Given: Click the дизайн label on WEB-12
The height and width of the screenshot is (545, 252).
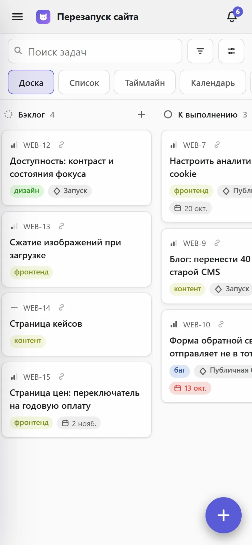Looking at the screenshot, I should click(27, 191).
